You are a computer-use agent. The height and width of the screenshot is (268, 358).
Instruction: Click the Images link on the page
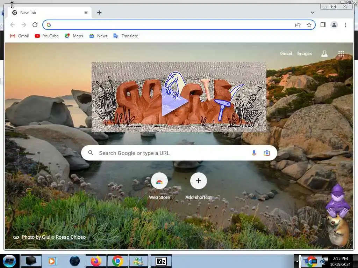305,53
